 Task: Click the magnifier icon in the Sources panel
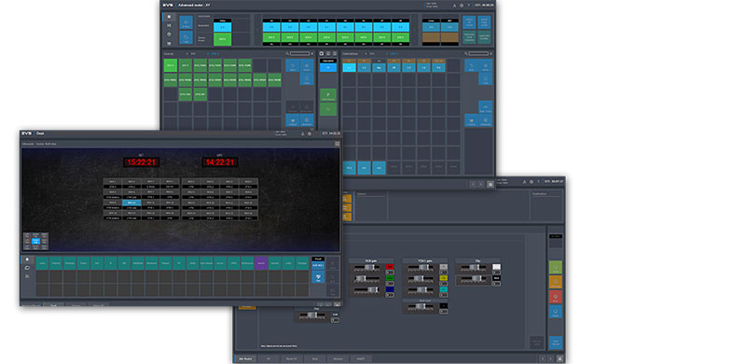pos(288,53)
